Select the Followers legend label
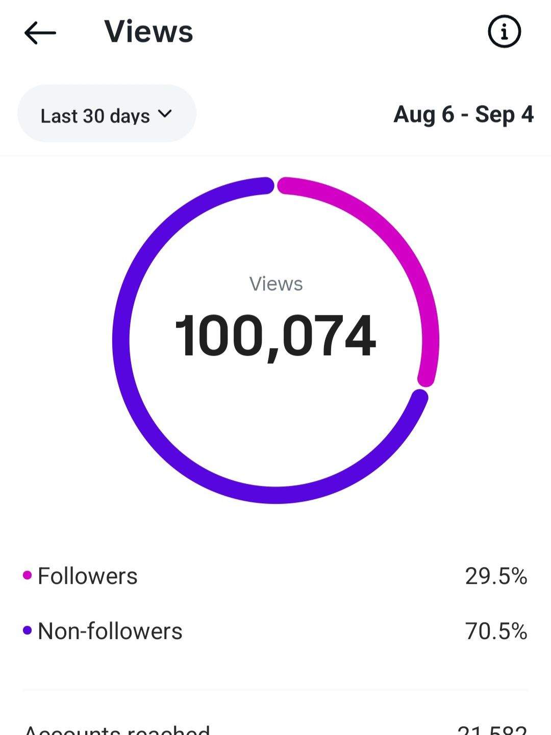Screen dimensions: 551x735 [88, 576]
